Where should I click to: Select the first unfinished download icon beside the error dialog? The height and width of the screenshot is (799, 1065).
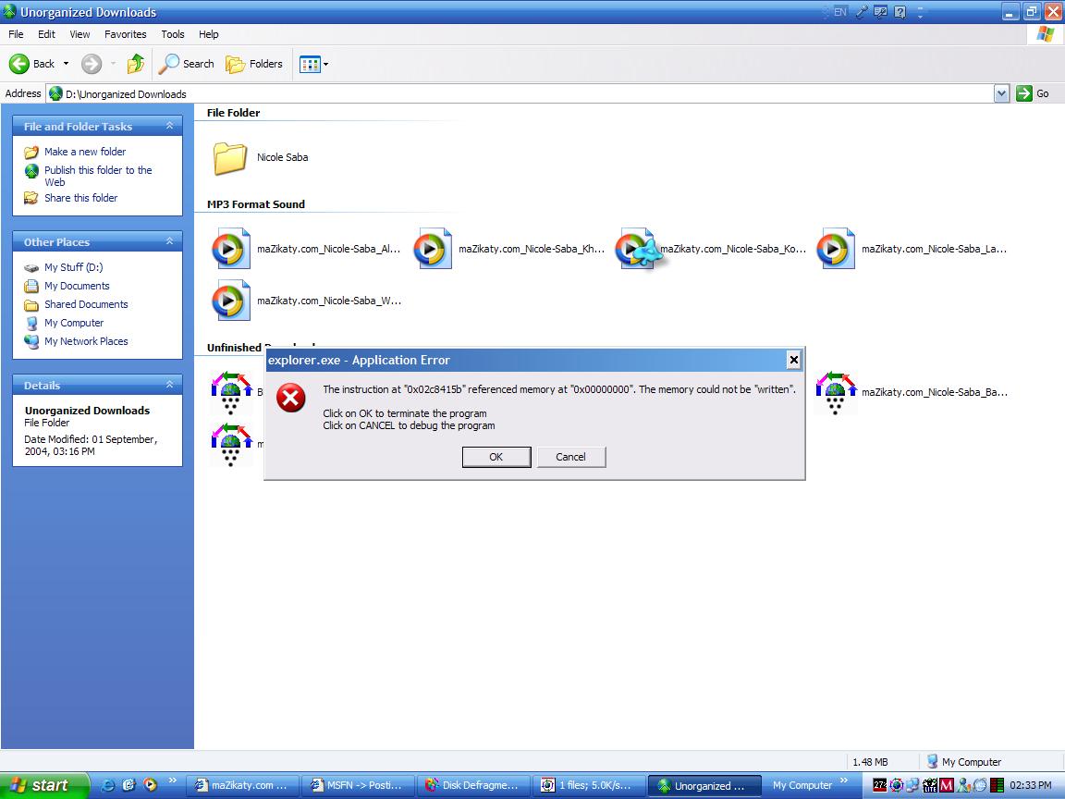point(231,393)
